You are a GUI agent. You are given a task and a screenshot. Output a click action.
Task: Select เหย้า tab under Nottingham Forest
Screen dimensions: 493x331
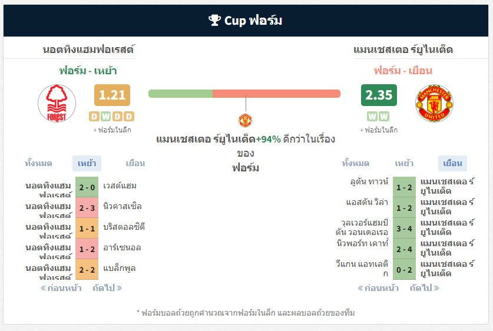pos(87,163)
